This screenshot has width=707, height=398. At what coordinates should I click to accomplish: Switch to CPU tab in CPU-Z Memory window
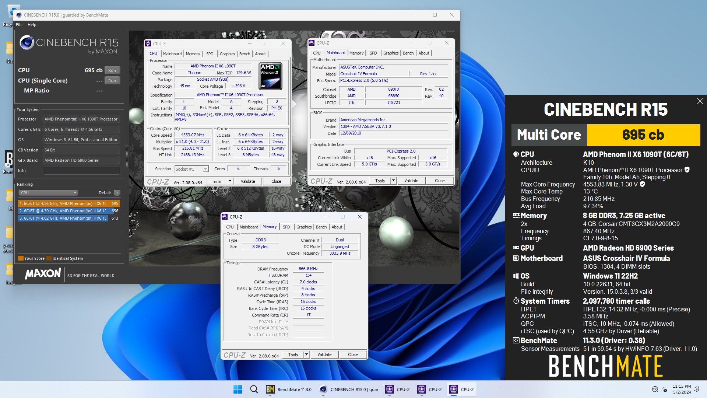(230, 227)
